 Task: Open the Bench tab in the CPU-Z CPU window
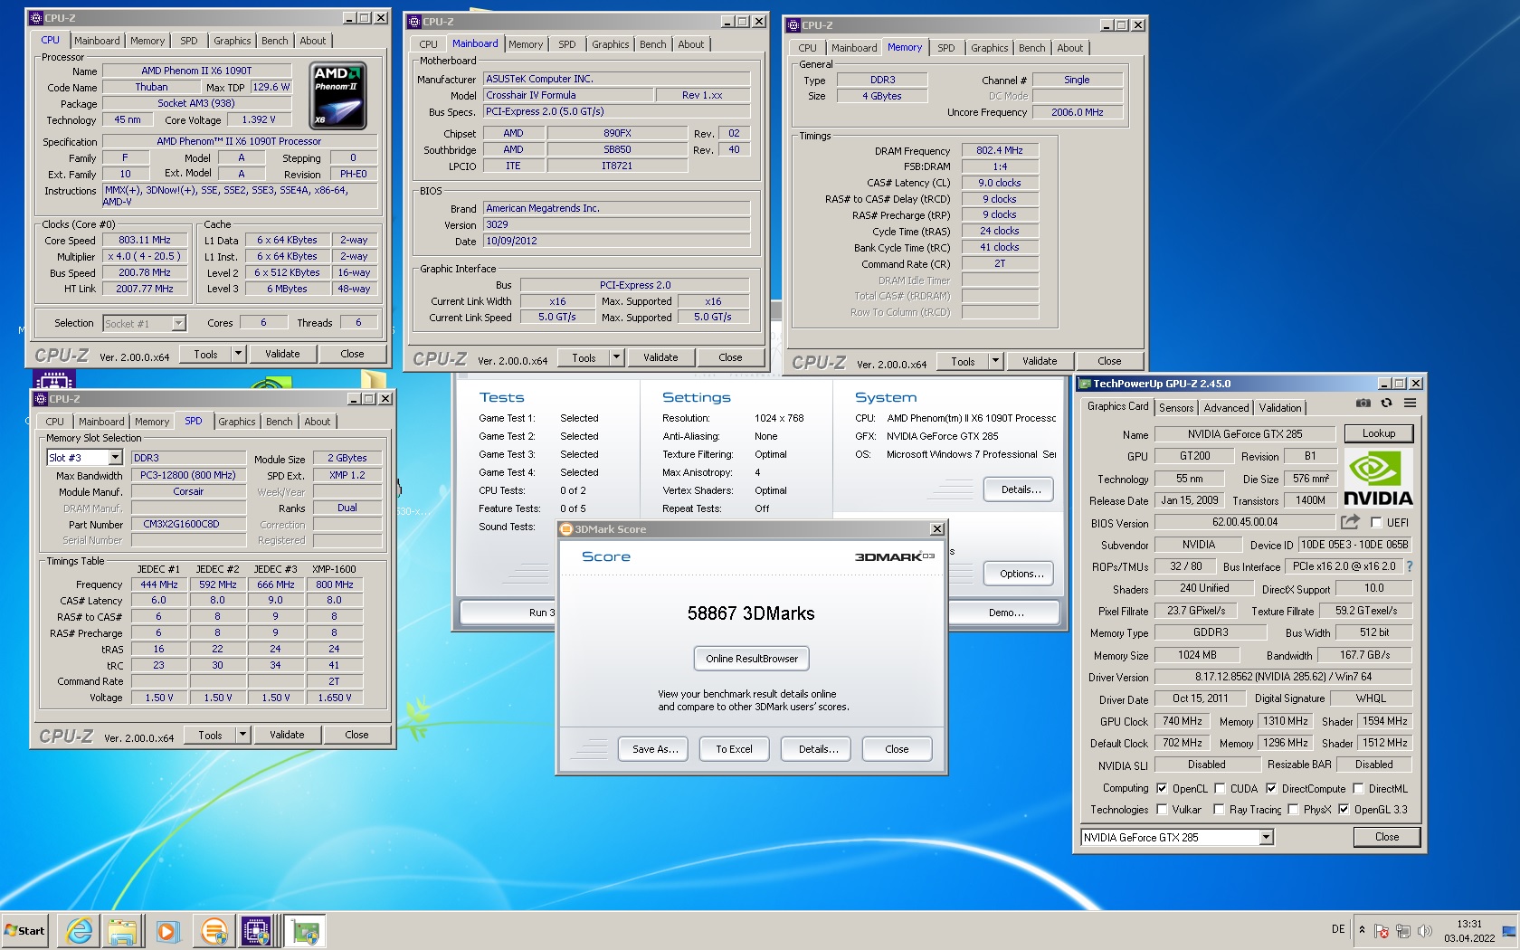[275, 41]
